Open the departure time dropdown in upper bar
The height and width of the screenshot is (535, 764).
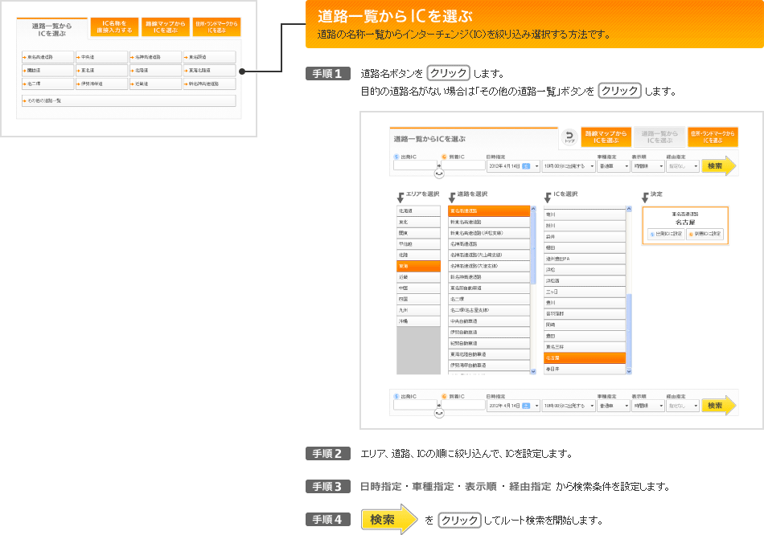click(x=569, y=166)
